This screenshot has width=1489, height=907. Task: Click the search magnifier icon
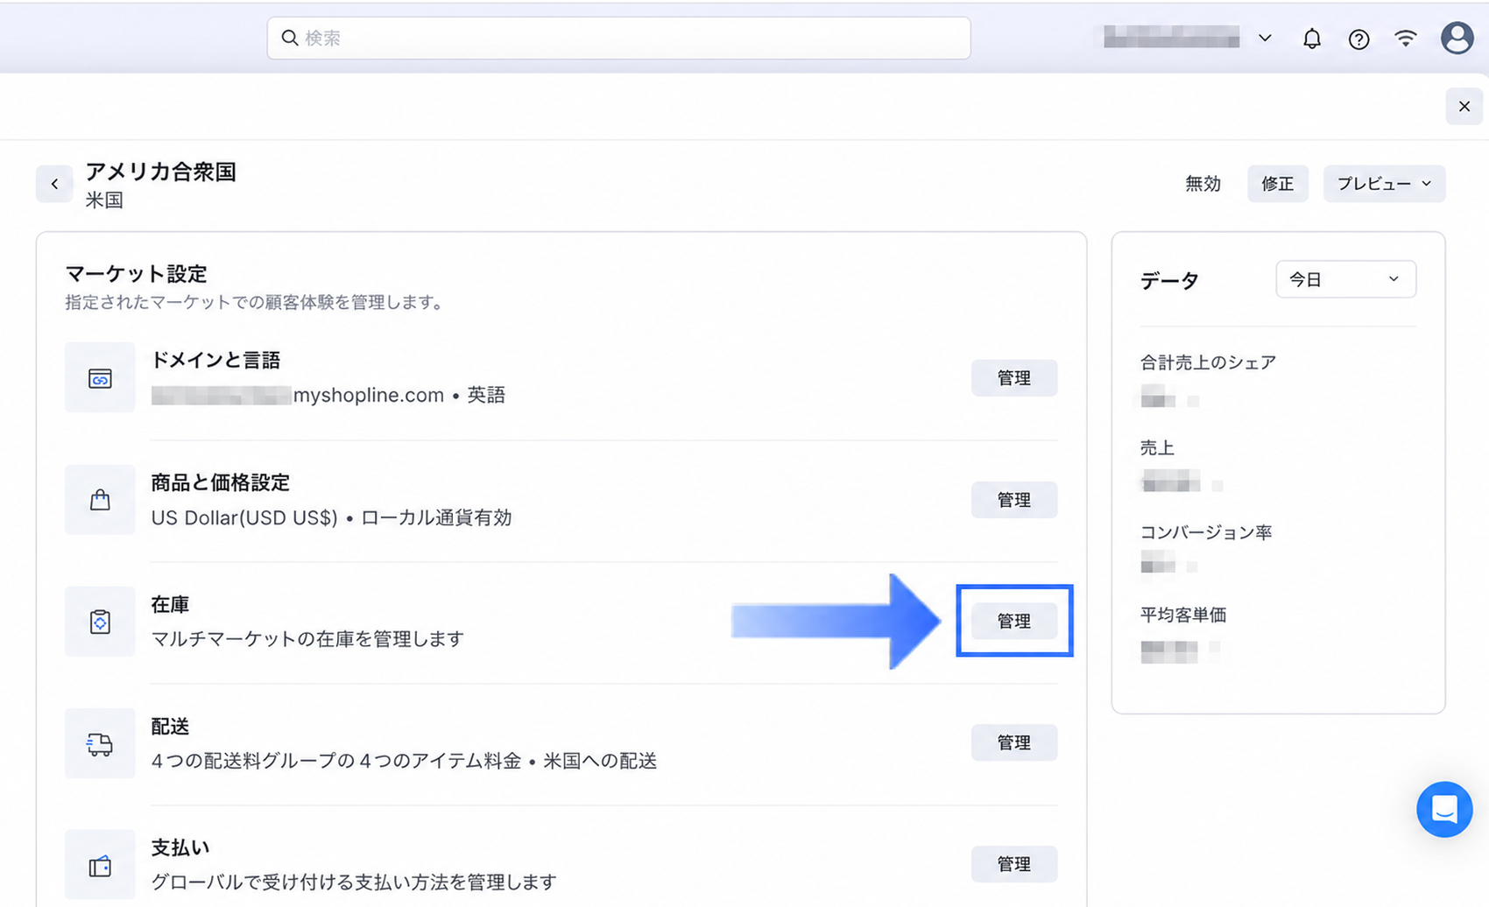(290, 38)
